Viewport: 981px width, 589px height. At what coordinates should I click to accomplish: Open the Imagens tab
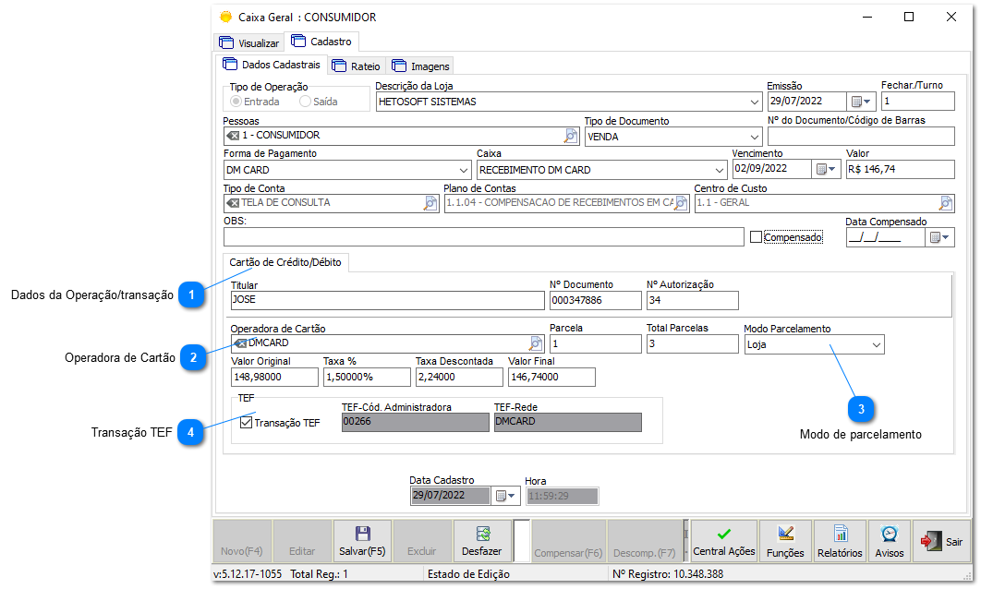421,66
